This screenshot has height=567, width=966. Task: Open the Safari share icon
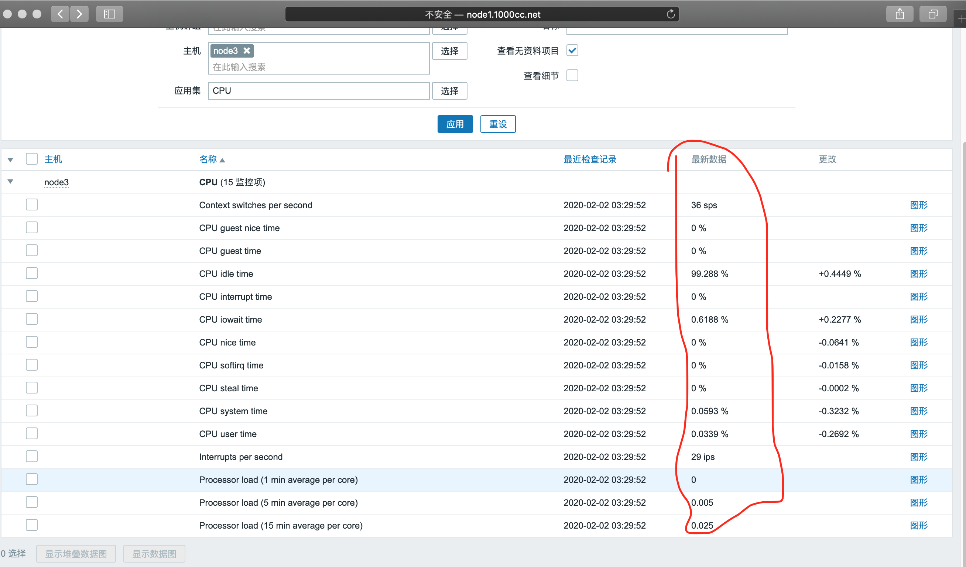[x=899, y=14]
